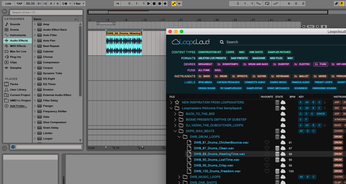Screen dimensions: 346x184
Task: Open User Library in Places
Action: click(18, 90)
